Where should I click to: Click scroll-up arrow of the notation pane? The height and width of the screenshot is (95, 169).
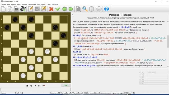point(168,22)
